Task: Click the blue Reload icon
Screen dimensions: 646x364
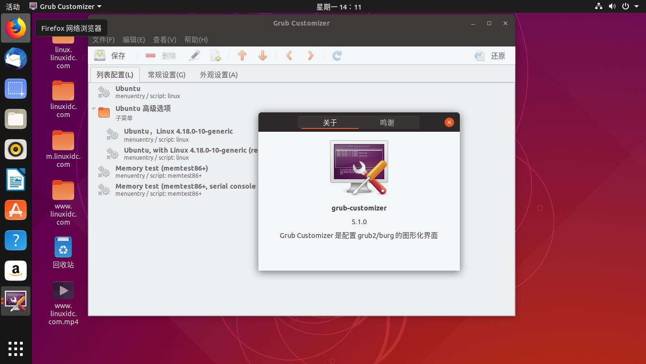Action: tap(337, 55)
